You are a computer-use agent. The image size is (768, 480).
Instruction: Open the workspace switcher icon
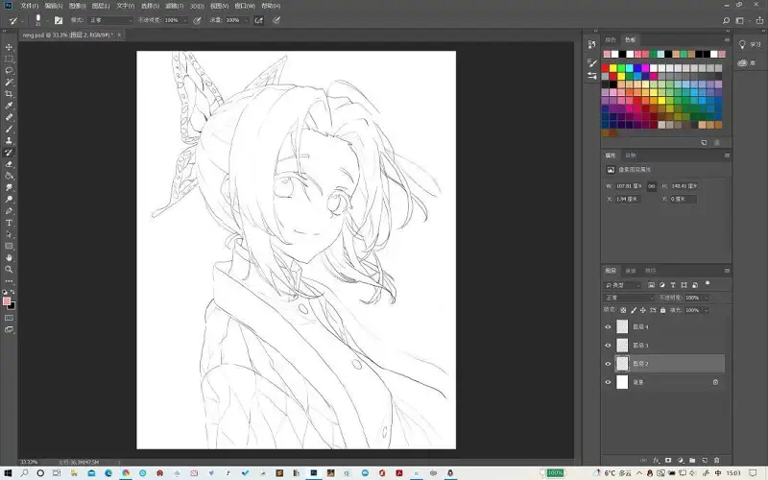point(740,20)
